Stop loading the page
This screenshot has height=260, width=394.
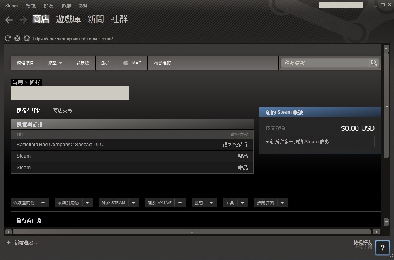click(17, 38)
